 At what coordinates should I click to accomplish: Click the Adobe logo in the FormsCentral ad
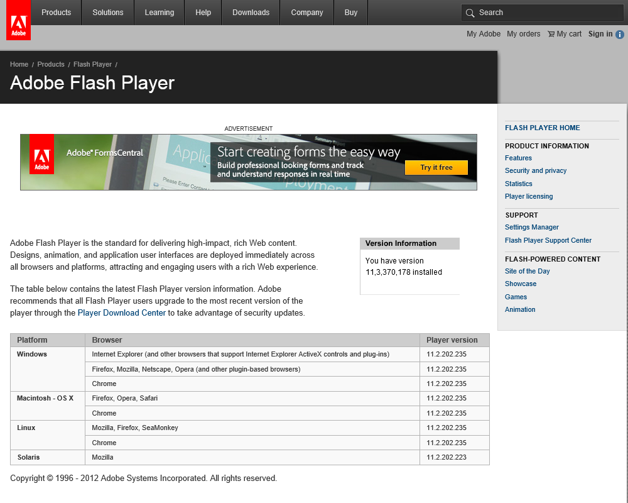pos(41,154)
